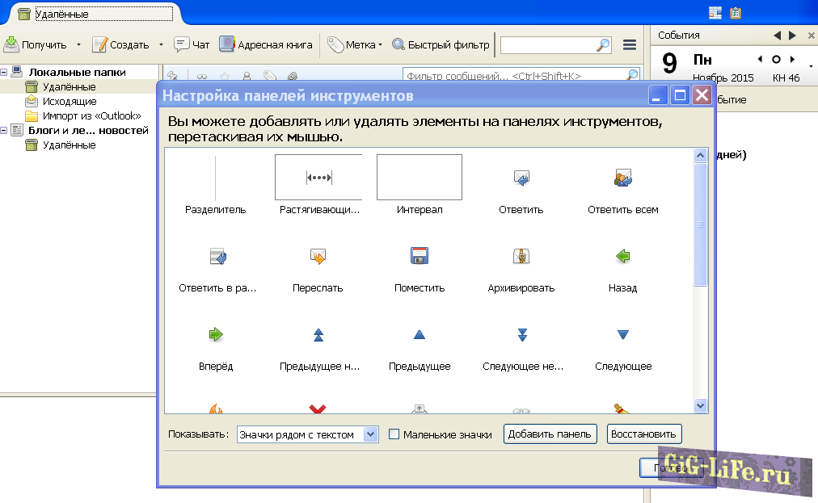Click the green Back (Назад) arrow icon
This screenshot has height=503, width=818.
click(622, 257)
